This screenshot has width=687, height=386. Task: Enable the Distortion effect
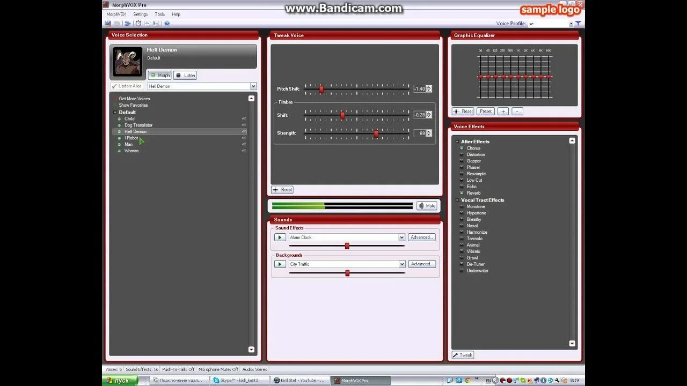(x=476, y=154)
